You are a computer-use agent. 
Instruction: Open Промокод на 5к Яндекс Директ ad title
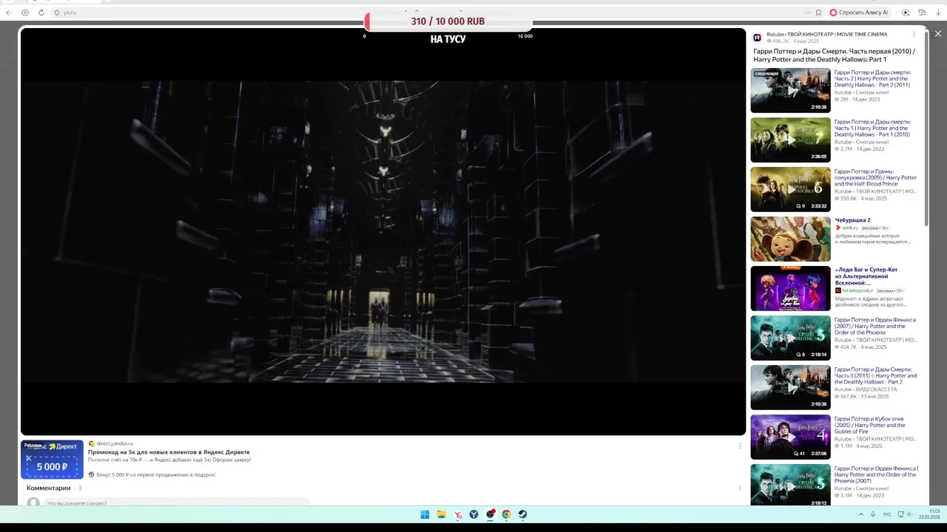pos(169,451)
